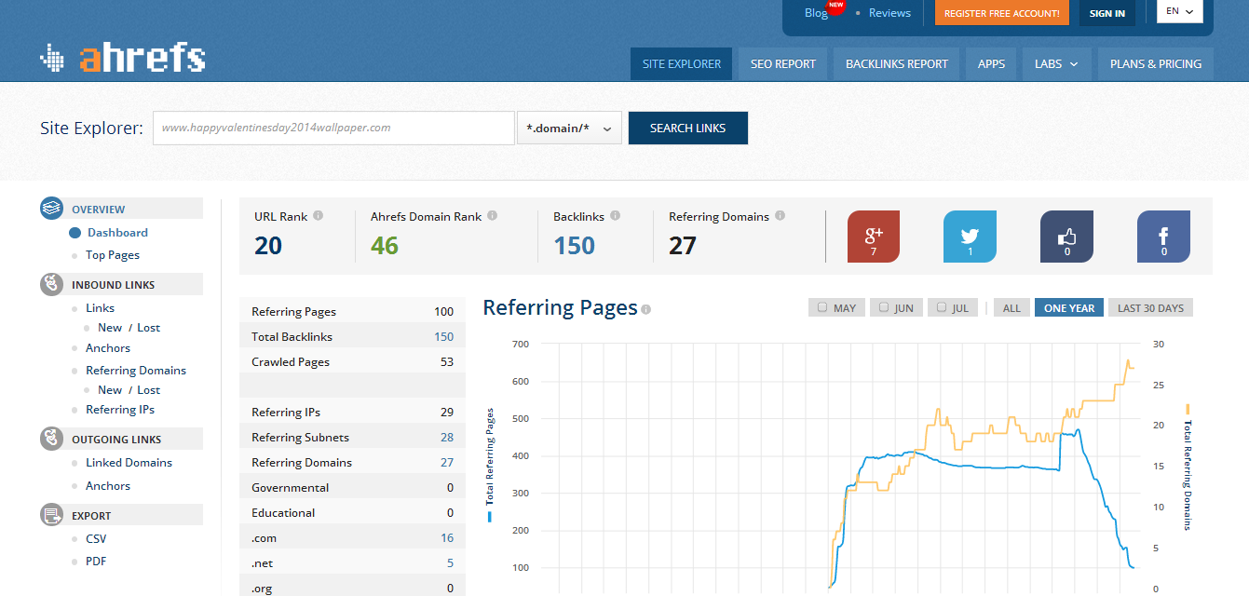1249x596 pixels.
Task: Export as CSV
Action: pos(96,539)
